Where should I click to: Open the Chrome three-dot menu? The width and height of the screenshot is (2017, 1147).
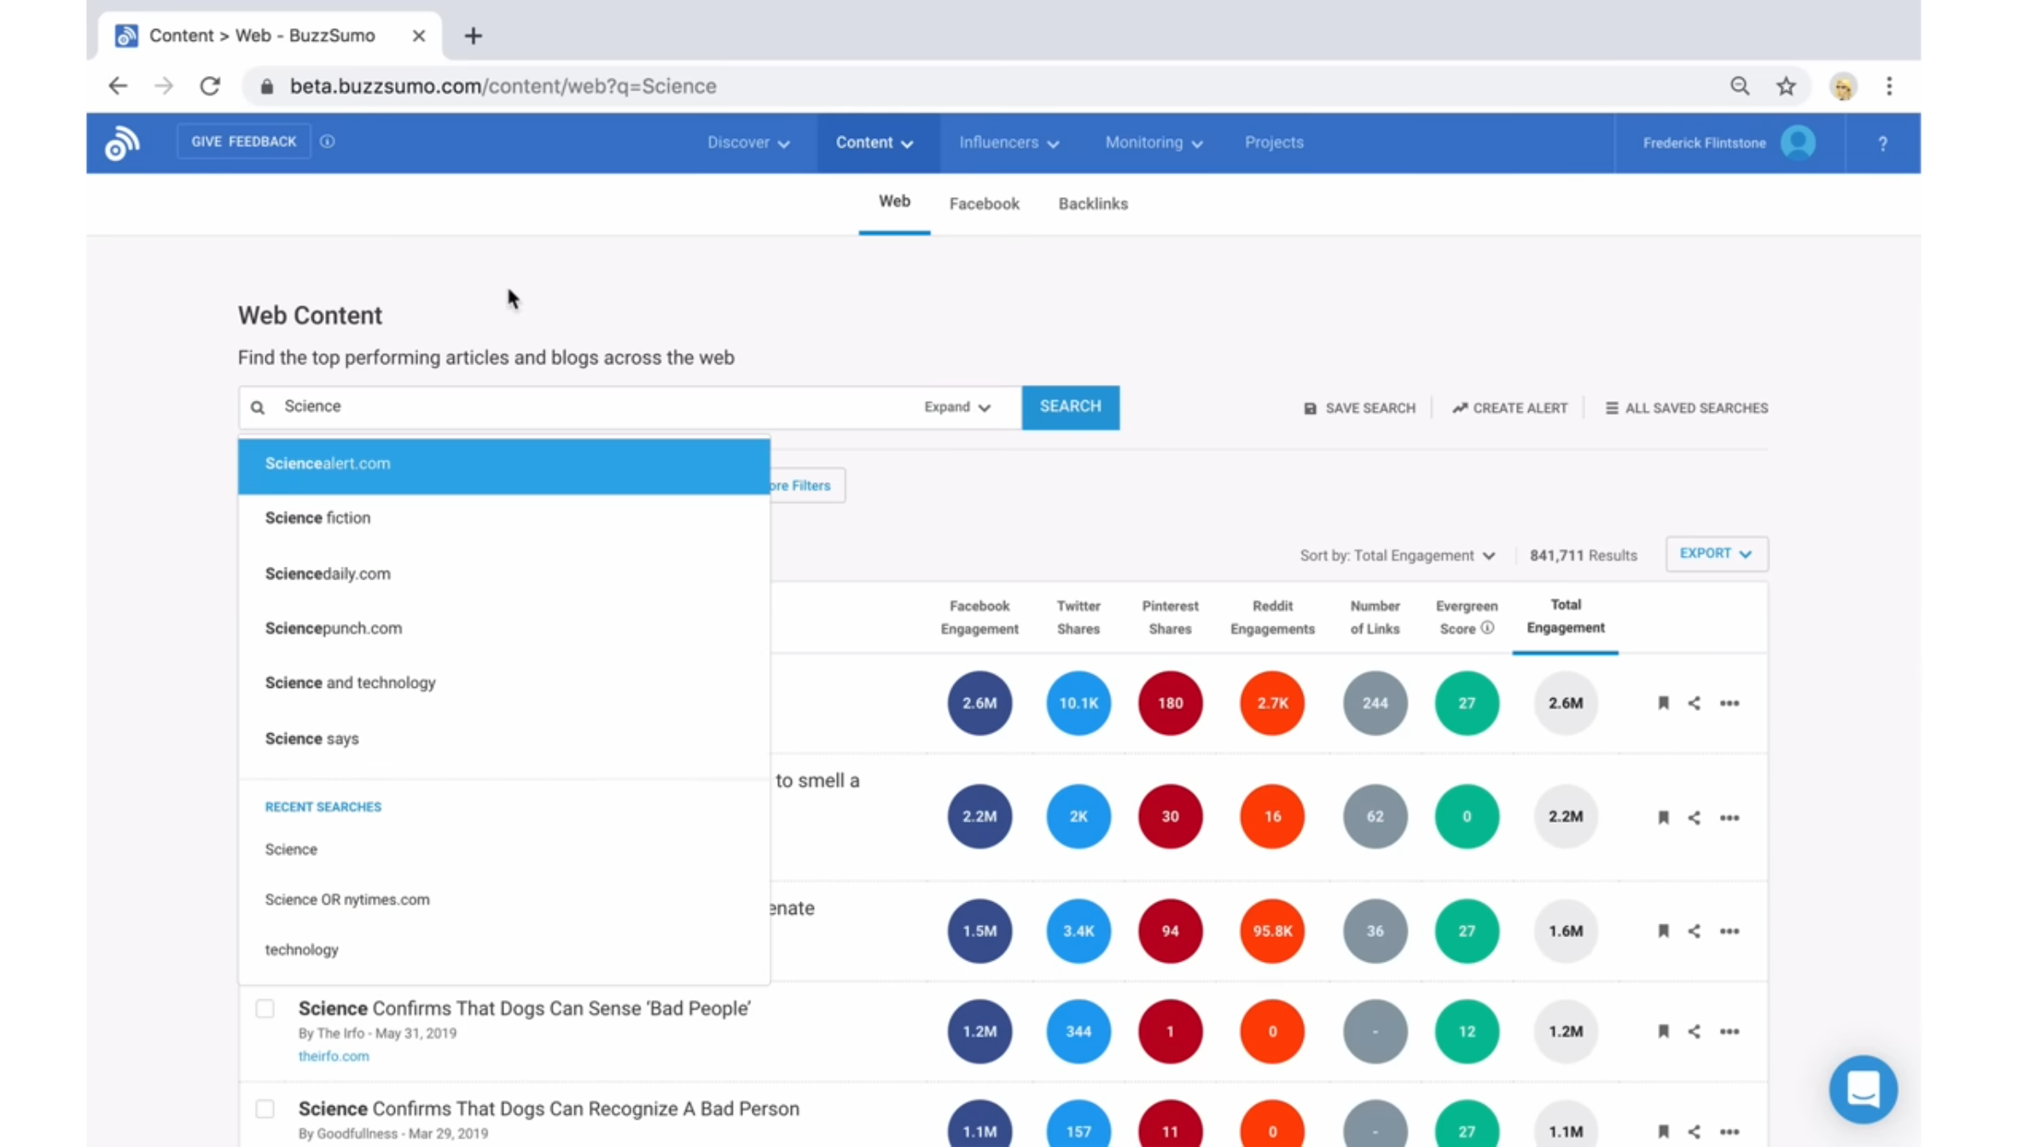click(1889, 86)
